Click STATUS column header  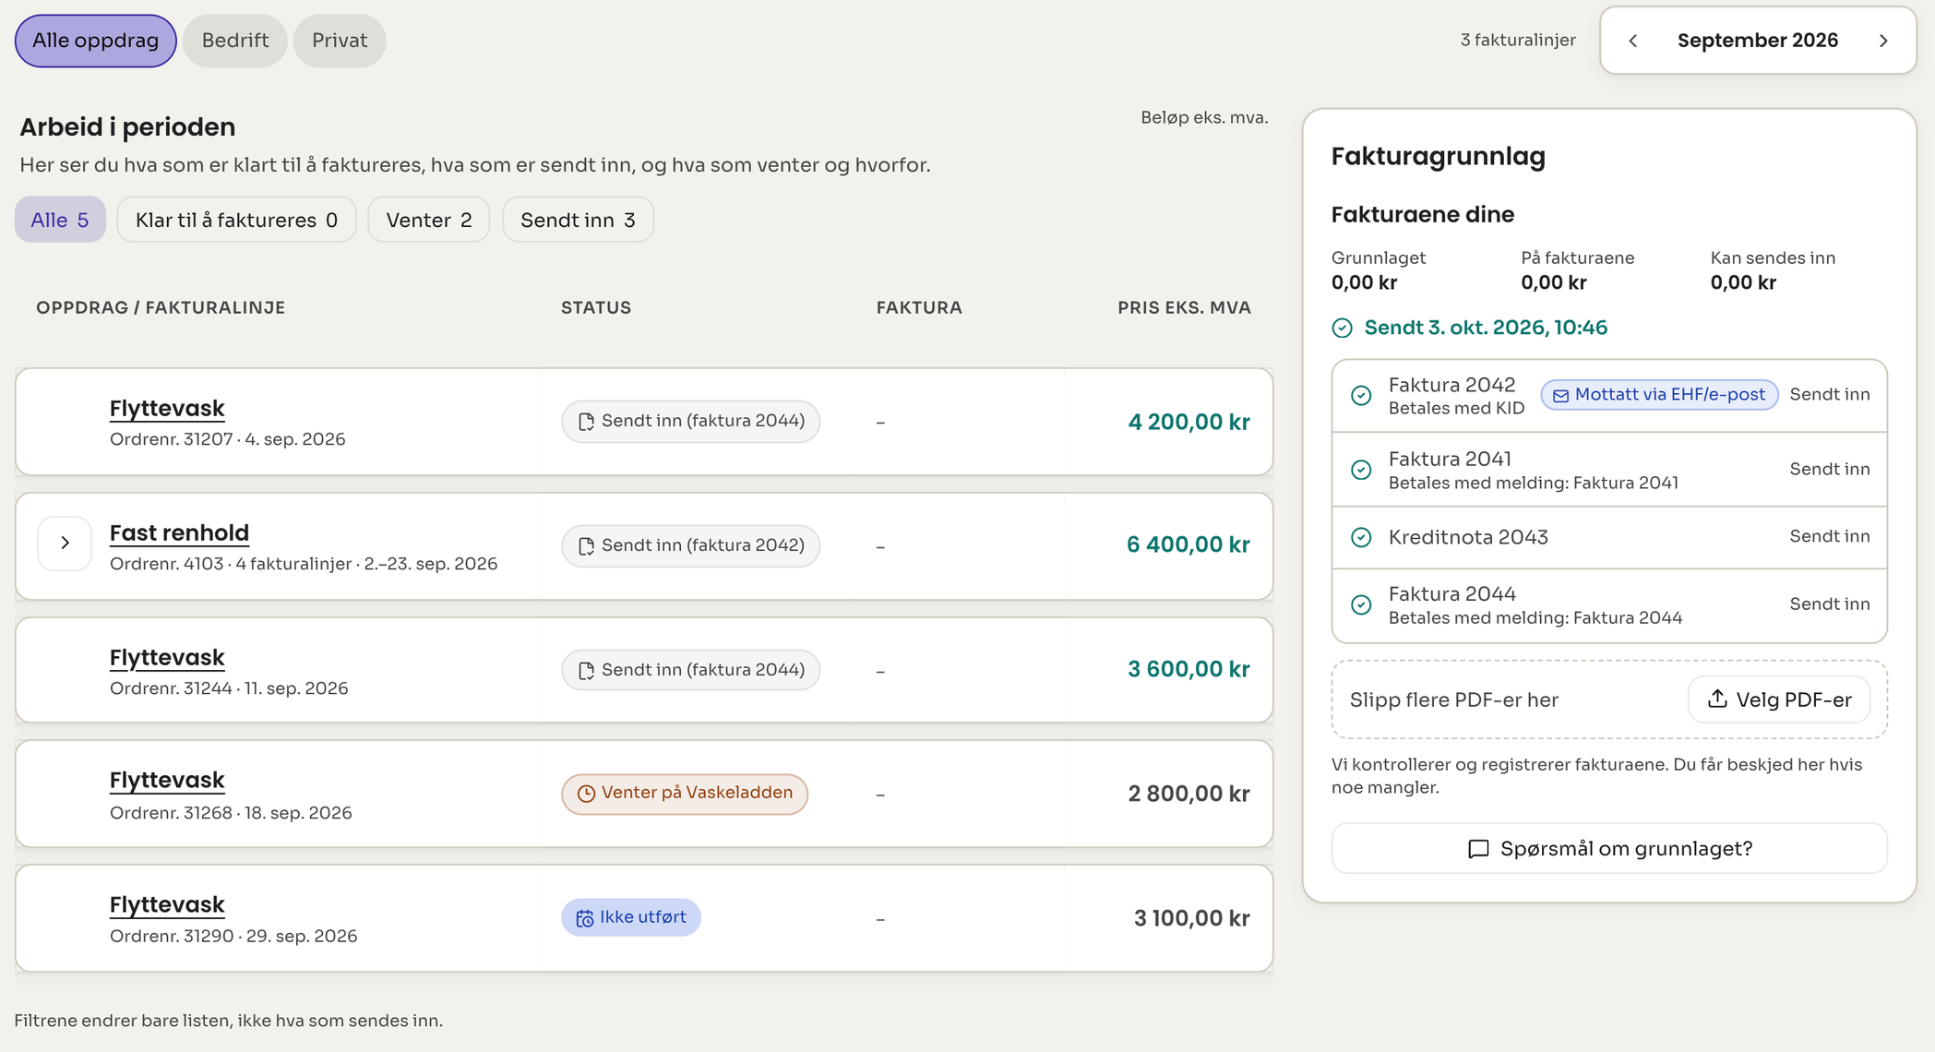point(596,308)
